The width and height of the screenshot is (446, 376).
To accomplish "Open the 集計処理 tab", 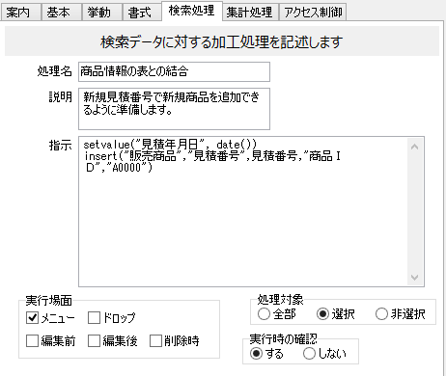I will (250, 13).
